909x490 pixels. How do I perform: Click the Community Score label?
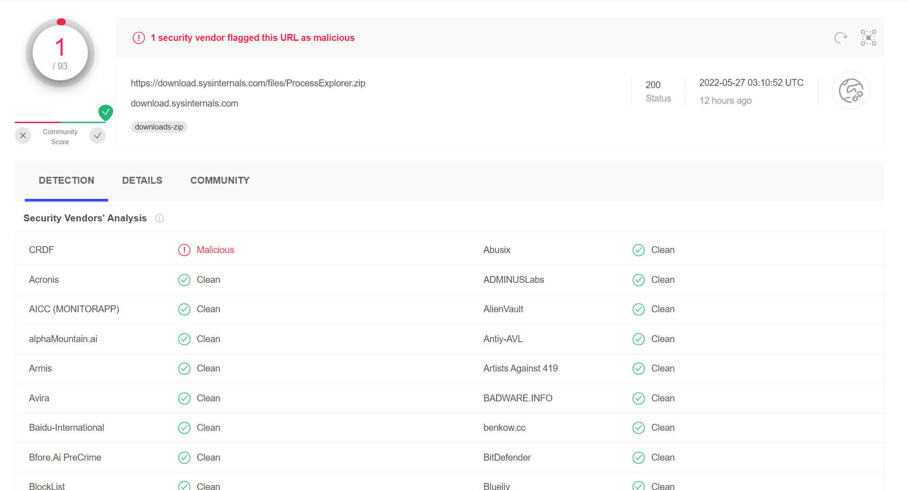(x=60, y=137)
